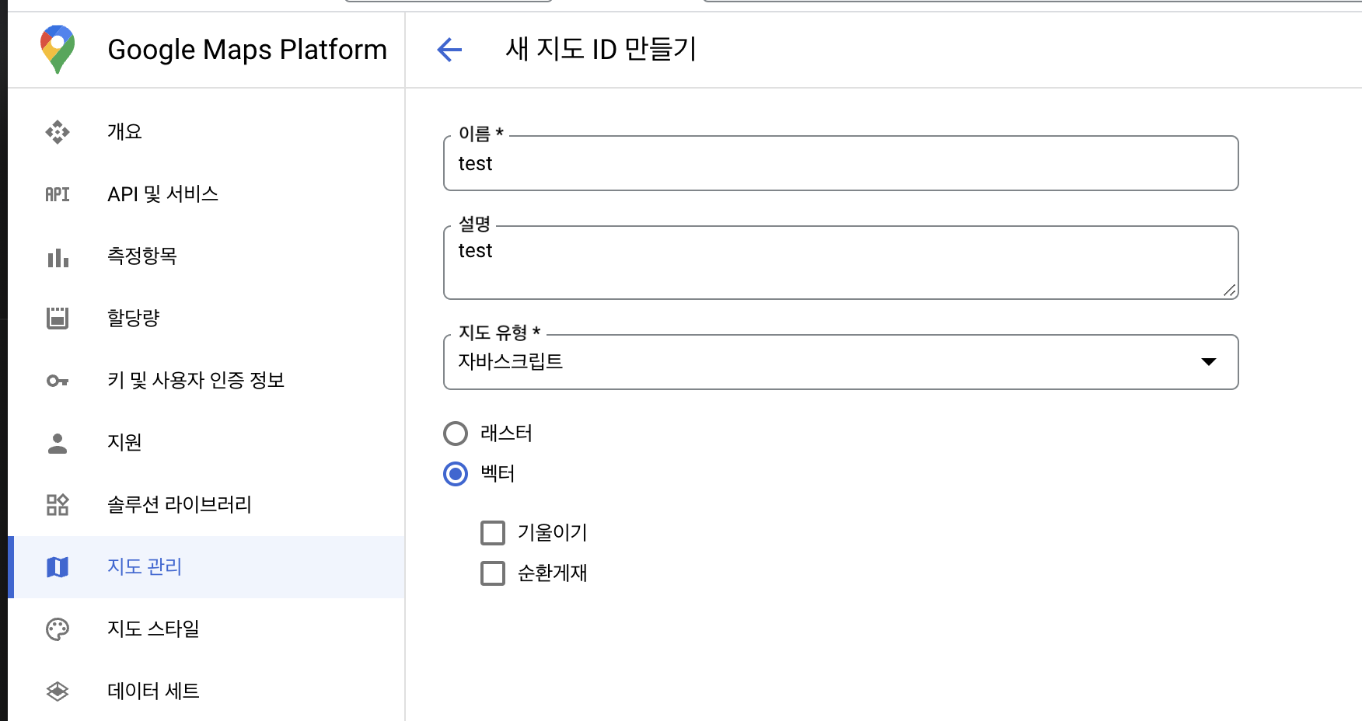Enable the 기울이기 checkbox
1362x721 pixels.
(493, 533)
